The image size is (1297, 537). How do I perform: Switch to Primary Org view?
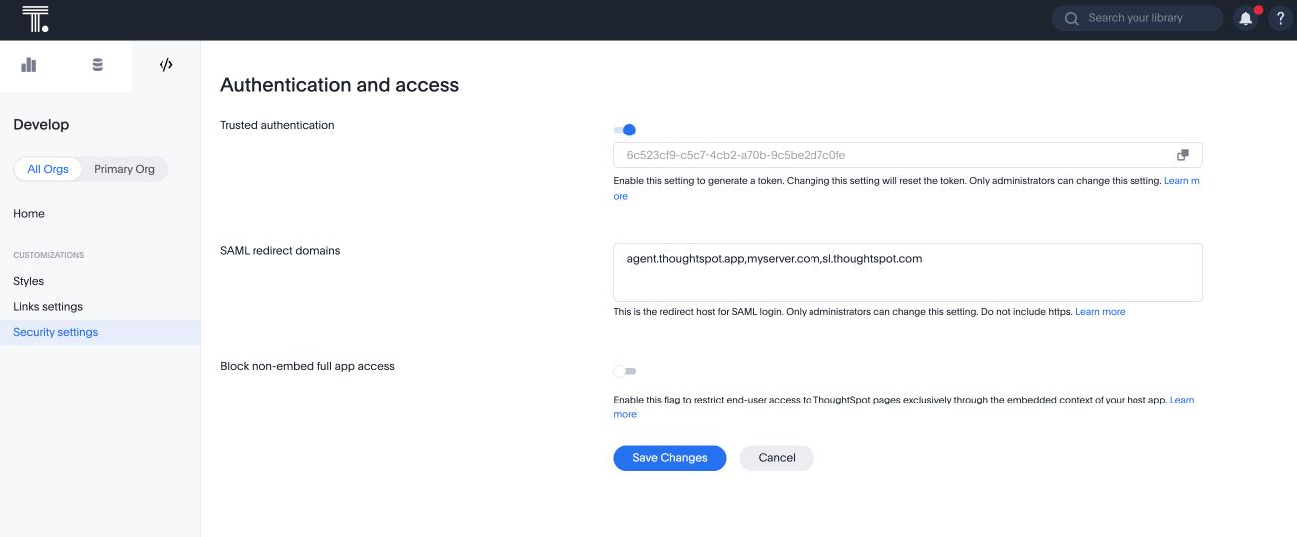coord(124,169)
